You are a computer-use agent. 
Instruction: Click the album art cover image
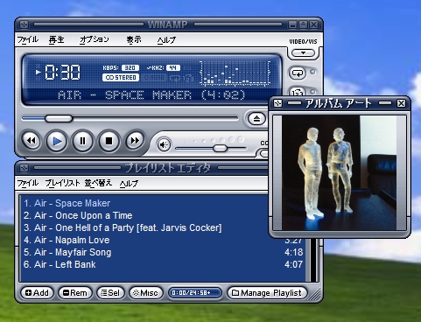339,172
